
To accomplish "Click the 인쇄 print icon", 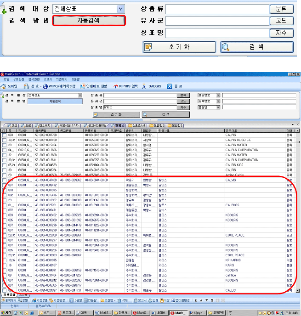I will click(150, 300).
